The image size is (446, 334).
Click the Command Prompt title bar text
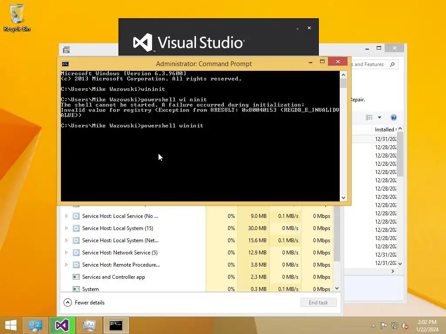pyautogui.click(x=204, y=64)
